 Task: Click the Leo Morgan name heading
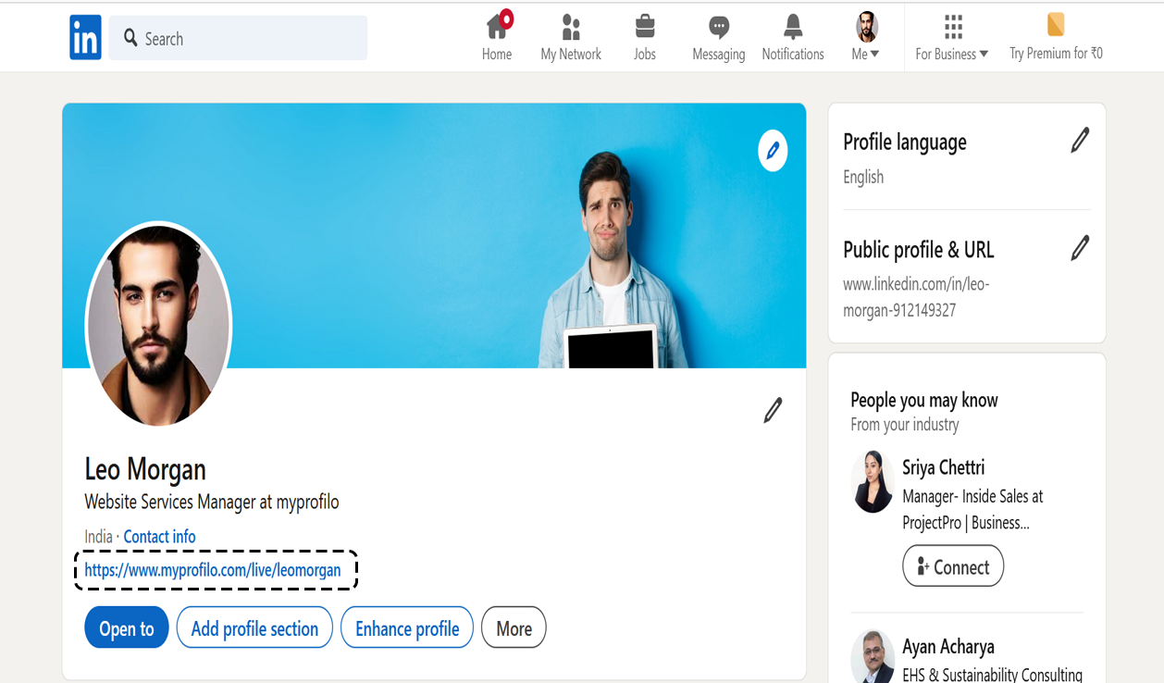pyautogui.click(x=145, y=469)
